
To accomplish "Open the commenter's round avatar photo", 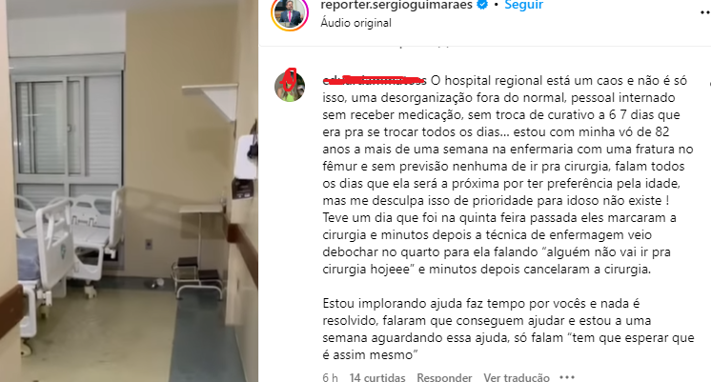I will (x=290, y=86).
